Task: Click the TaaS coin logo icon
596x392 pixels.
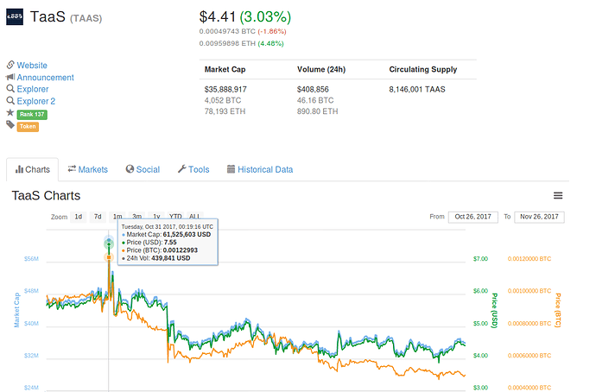Action: tap(15, 17)
